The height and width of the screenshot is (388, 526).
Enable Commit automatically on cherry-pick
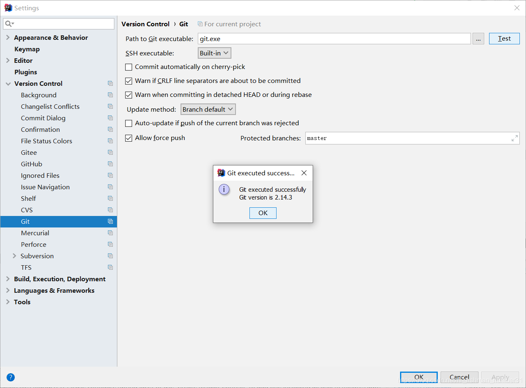pyautogui.click(x=129, y=67)
